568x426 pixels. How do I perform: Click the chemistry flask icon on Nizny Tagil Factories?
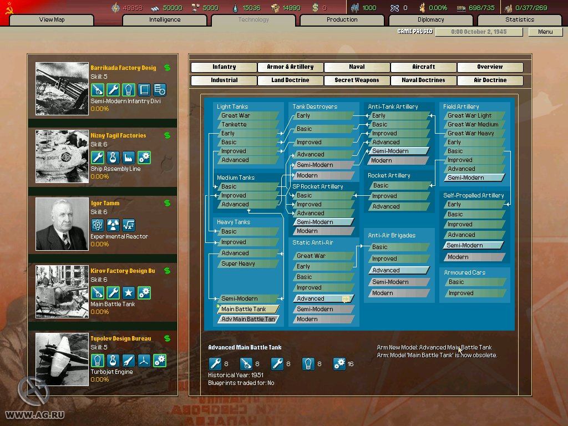[113, 158]
